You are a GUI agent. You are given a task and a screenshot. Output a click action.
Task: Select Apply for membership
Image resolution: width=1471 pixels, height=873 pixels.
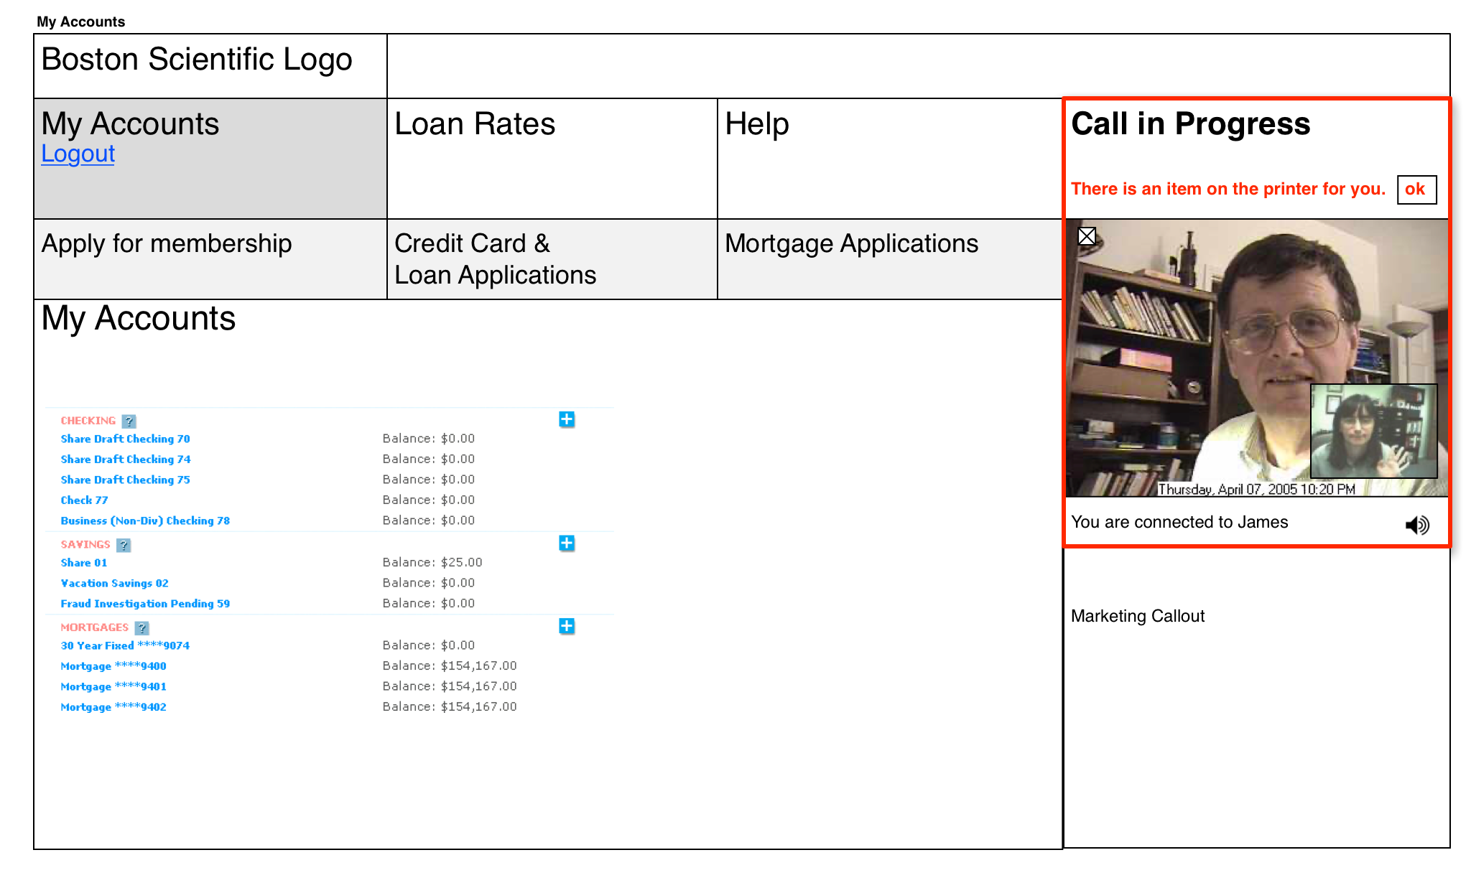166,244
